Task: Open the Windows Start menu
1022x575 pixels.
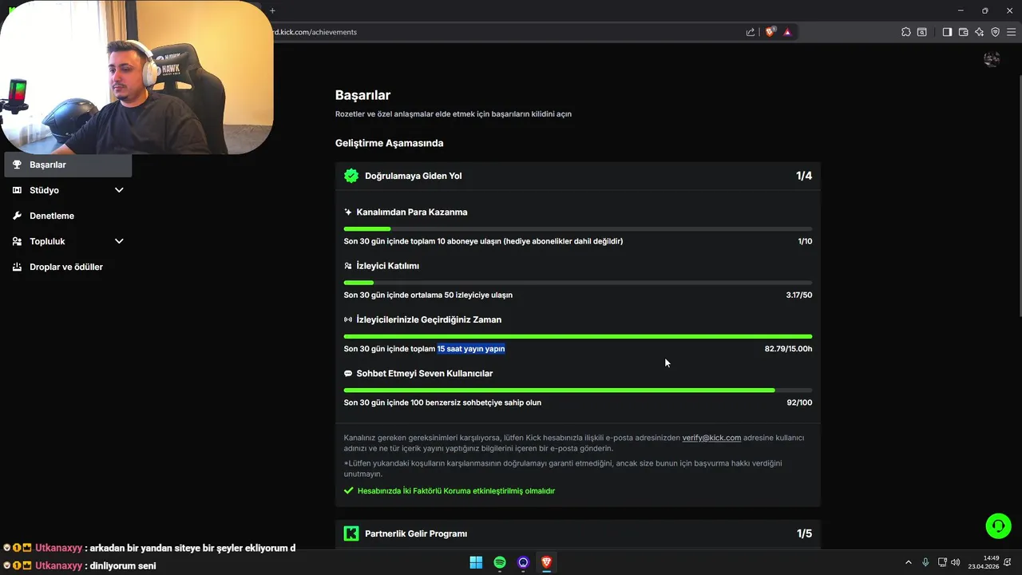Action: point(476,562)
